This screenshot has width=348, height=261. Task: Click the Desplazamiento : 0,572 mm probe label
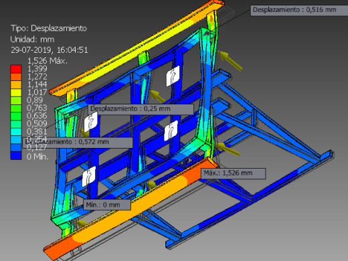[x=78, y=143]
